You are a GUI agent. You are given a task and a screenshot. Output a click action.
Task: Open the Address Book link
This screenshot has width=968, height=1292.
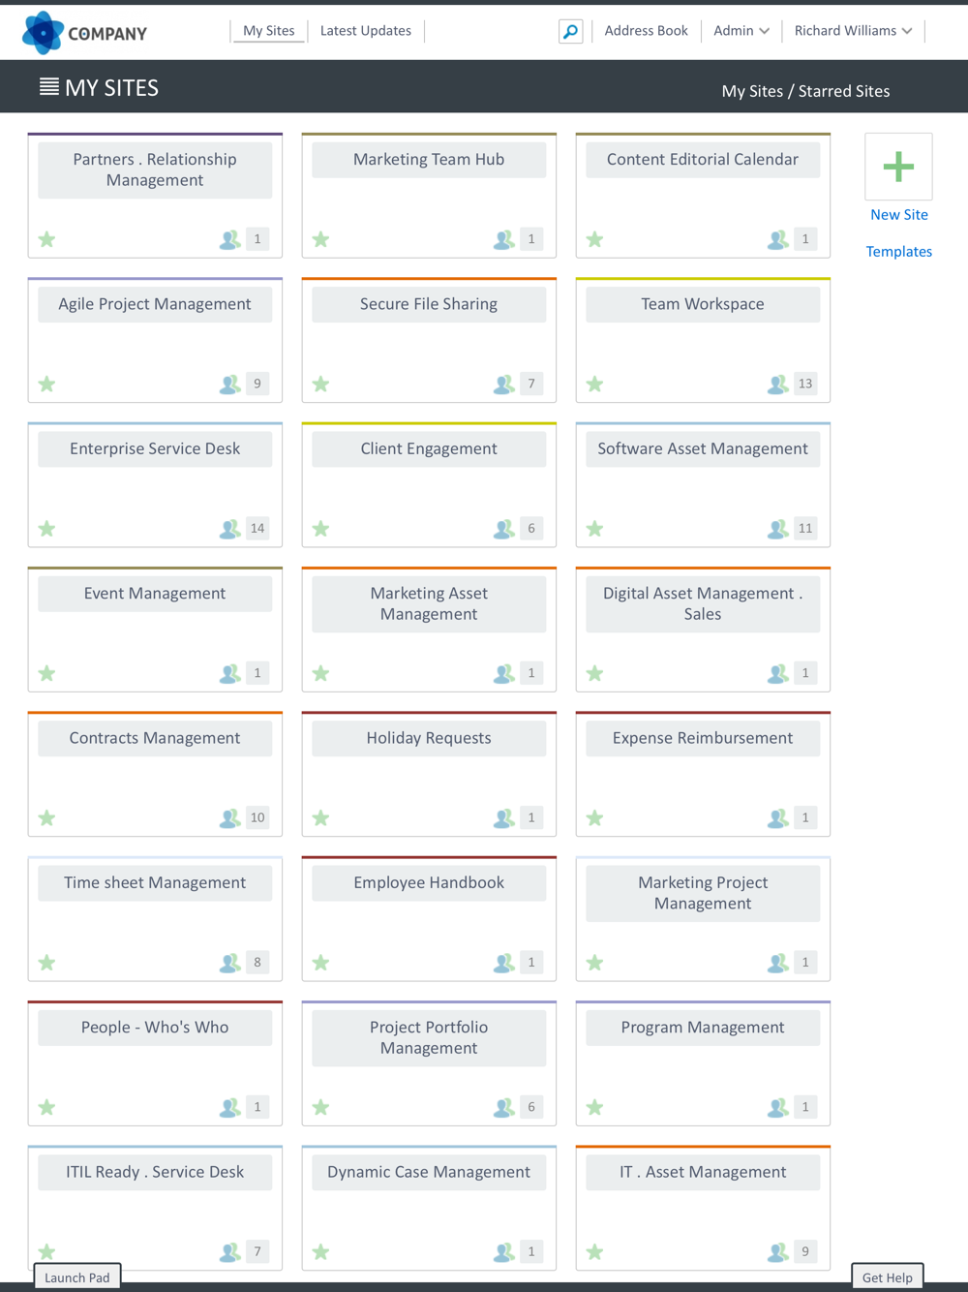point(646,31)
